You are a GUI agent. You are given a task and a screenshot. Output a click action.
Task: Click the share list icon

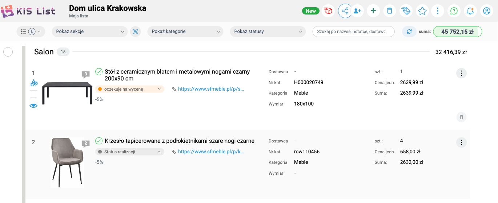[345, 11]
